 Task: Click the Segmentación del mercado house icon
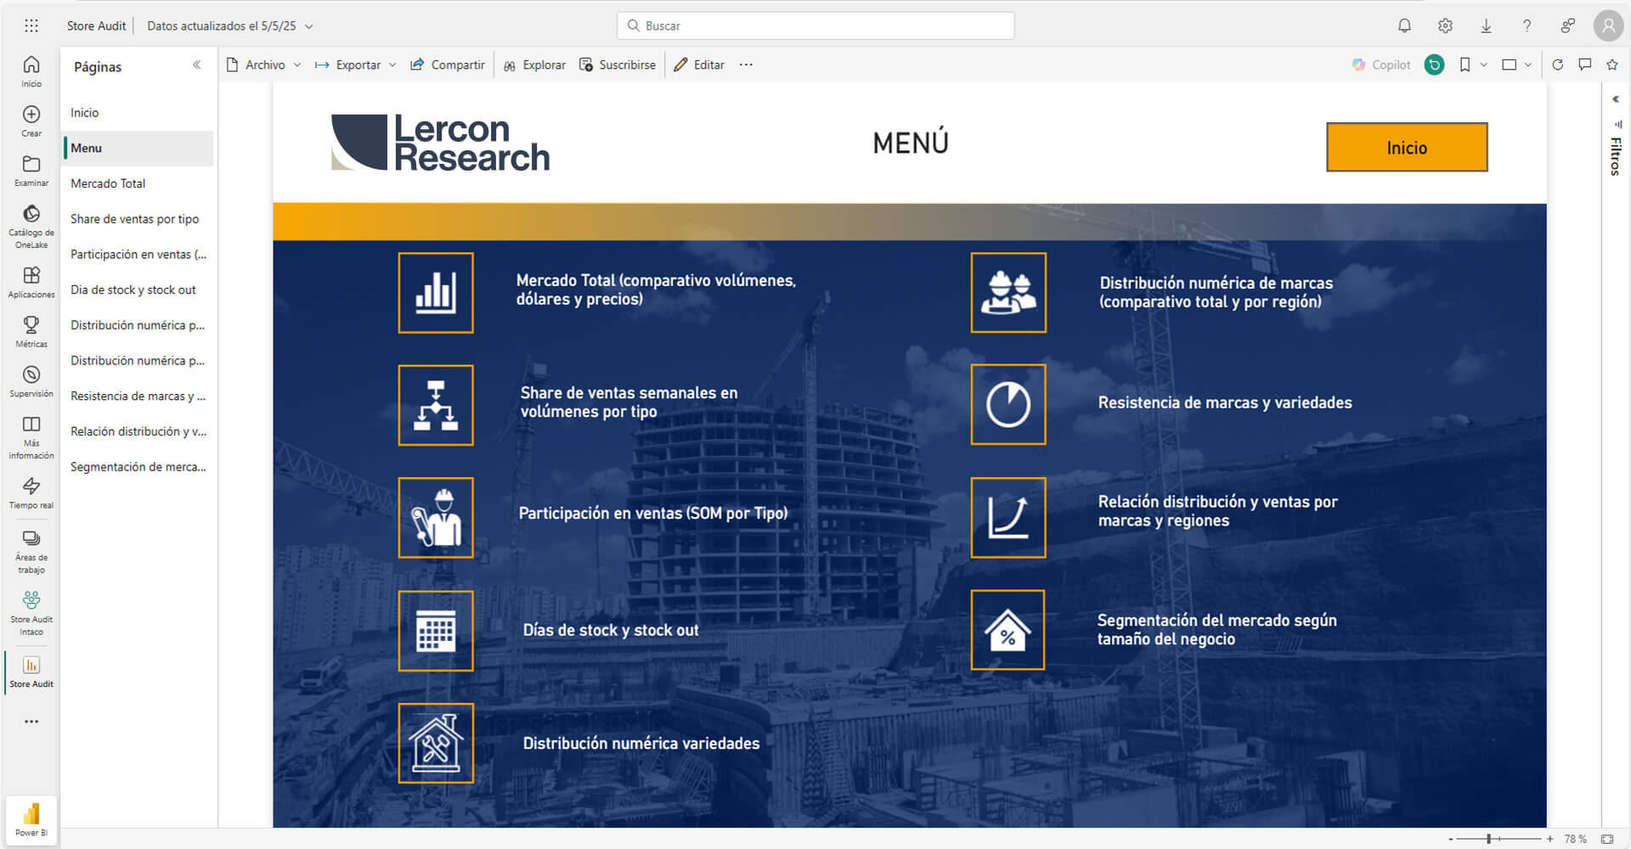click(x=1008, y=631)
